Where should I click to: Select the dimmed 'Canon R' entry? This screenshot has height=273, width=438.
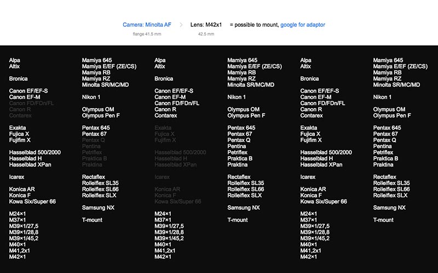(20, 109)
